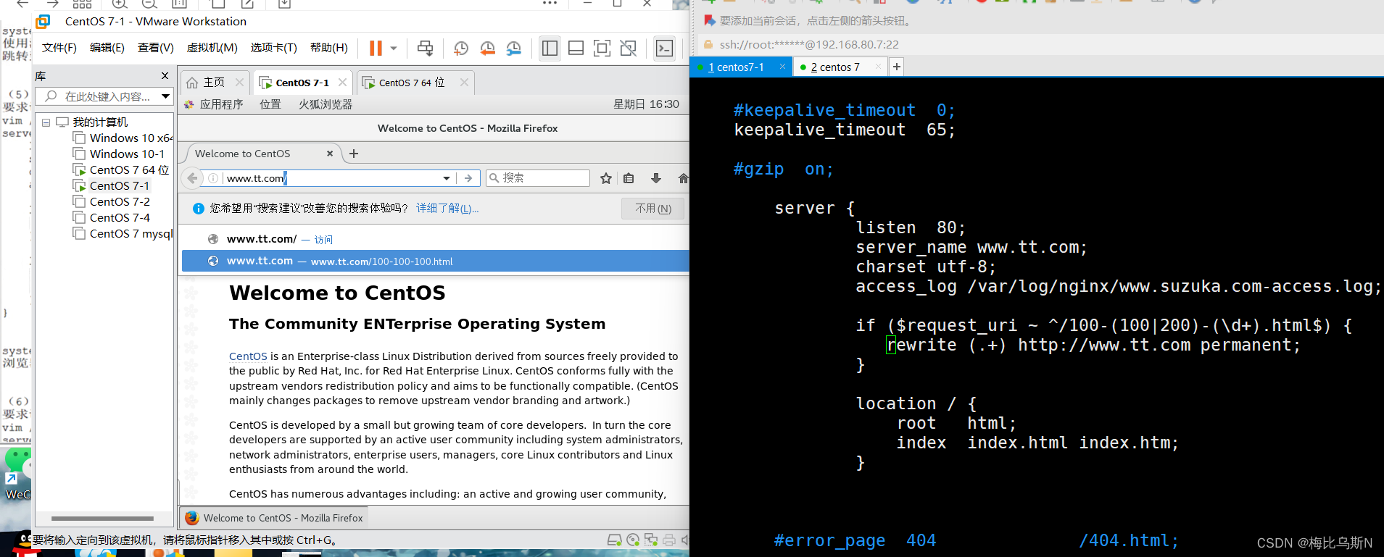
Task: Open the 选项卡(T) menu
Action: pos(274,48)
